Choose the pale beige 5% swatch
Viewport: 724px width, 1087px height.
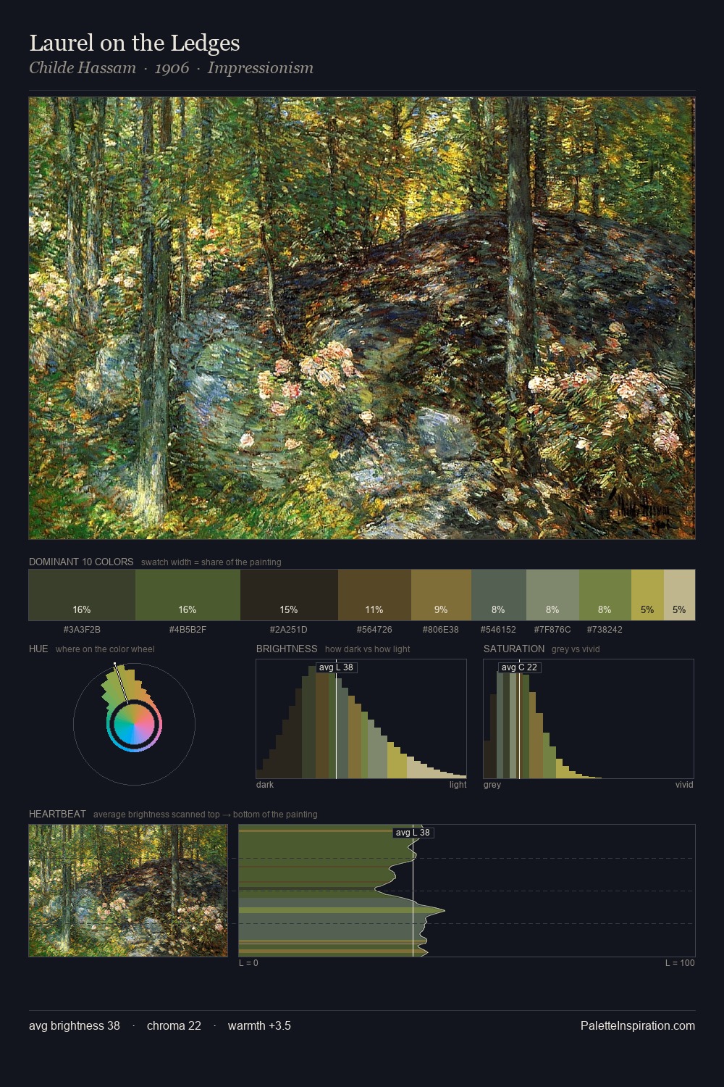679,595
